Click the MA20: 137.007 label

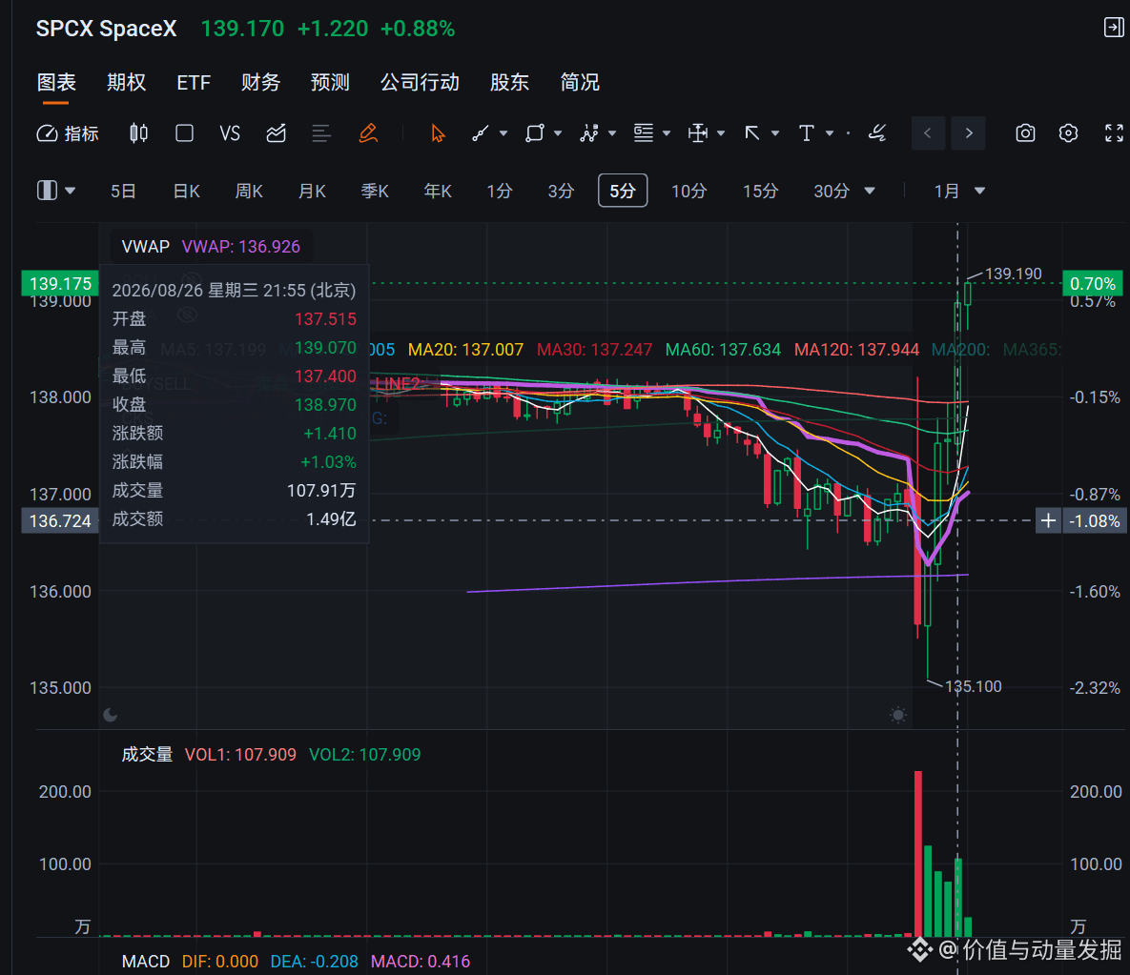click(x=465, y=350)
